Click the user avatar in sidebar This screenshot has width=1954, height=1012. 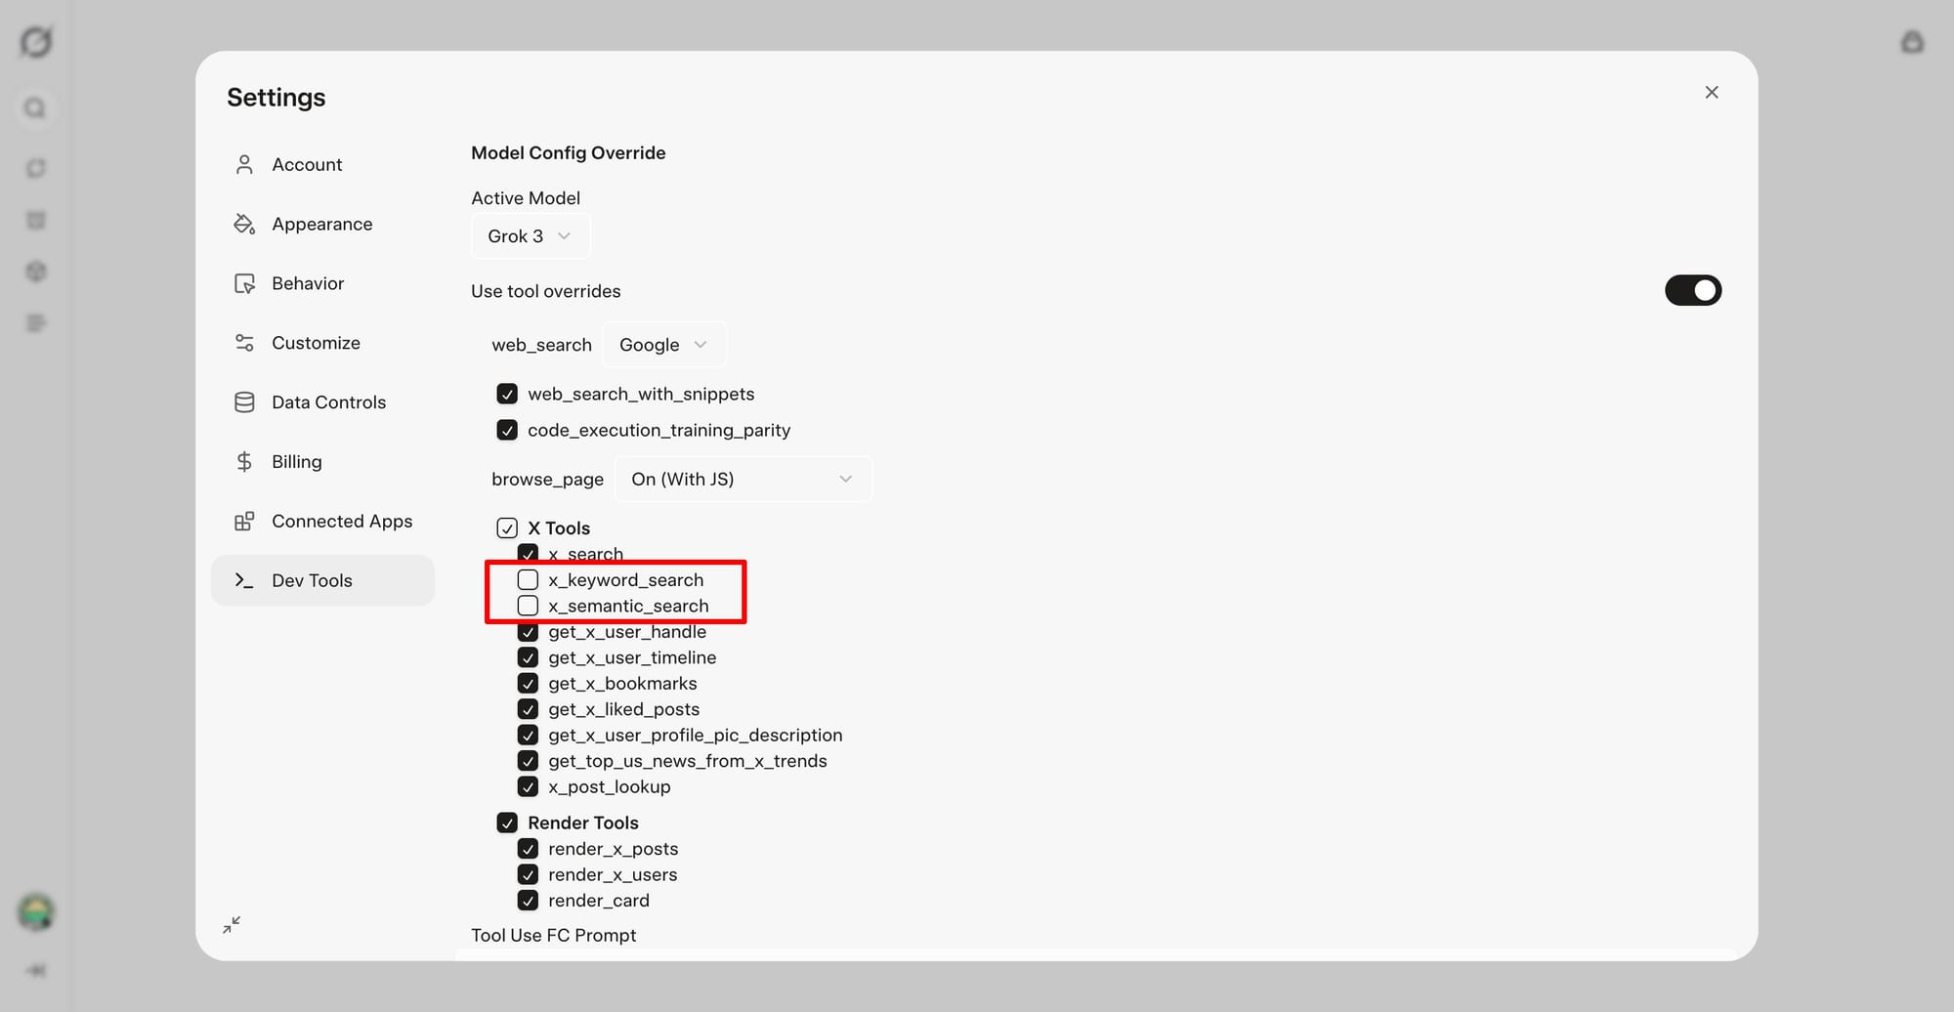(36, 912)
